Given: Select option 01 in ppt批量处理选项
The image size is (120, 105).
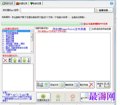Looking at the screenshot, I should click(x=16, y=31).
